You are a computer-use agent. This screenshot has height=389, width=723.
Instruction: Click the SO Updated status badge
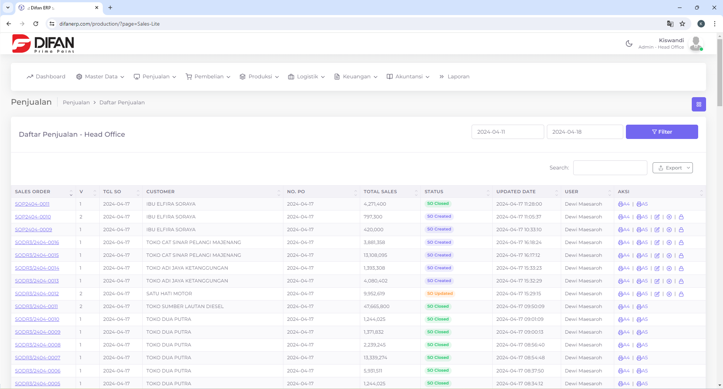pyautogui.click(x=440, y=294)
